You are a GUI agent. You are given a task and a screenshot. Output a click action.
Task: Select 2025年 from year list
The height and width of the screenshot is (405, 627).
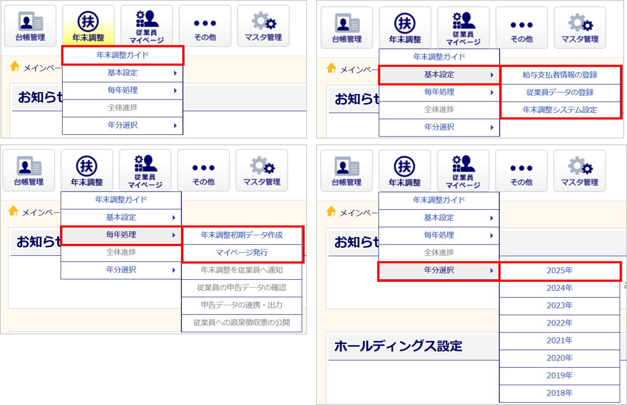560,271
